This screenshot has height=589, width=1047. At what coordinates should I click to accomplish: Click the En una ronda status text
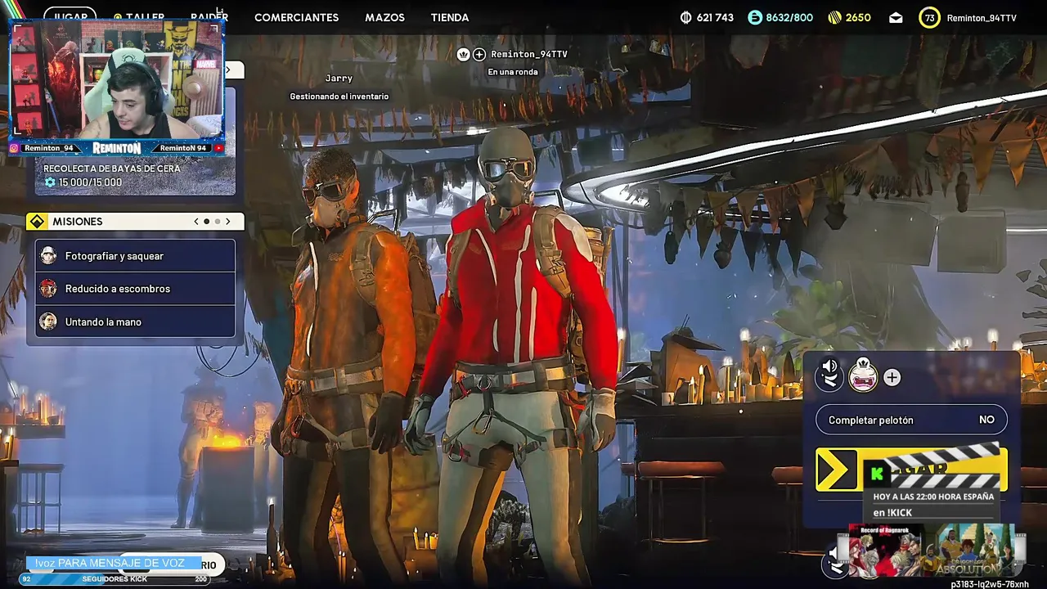[513, 72]
